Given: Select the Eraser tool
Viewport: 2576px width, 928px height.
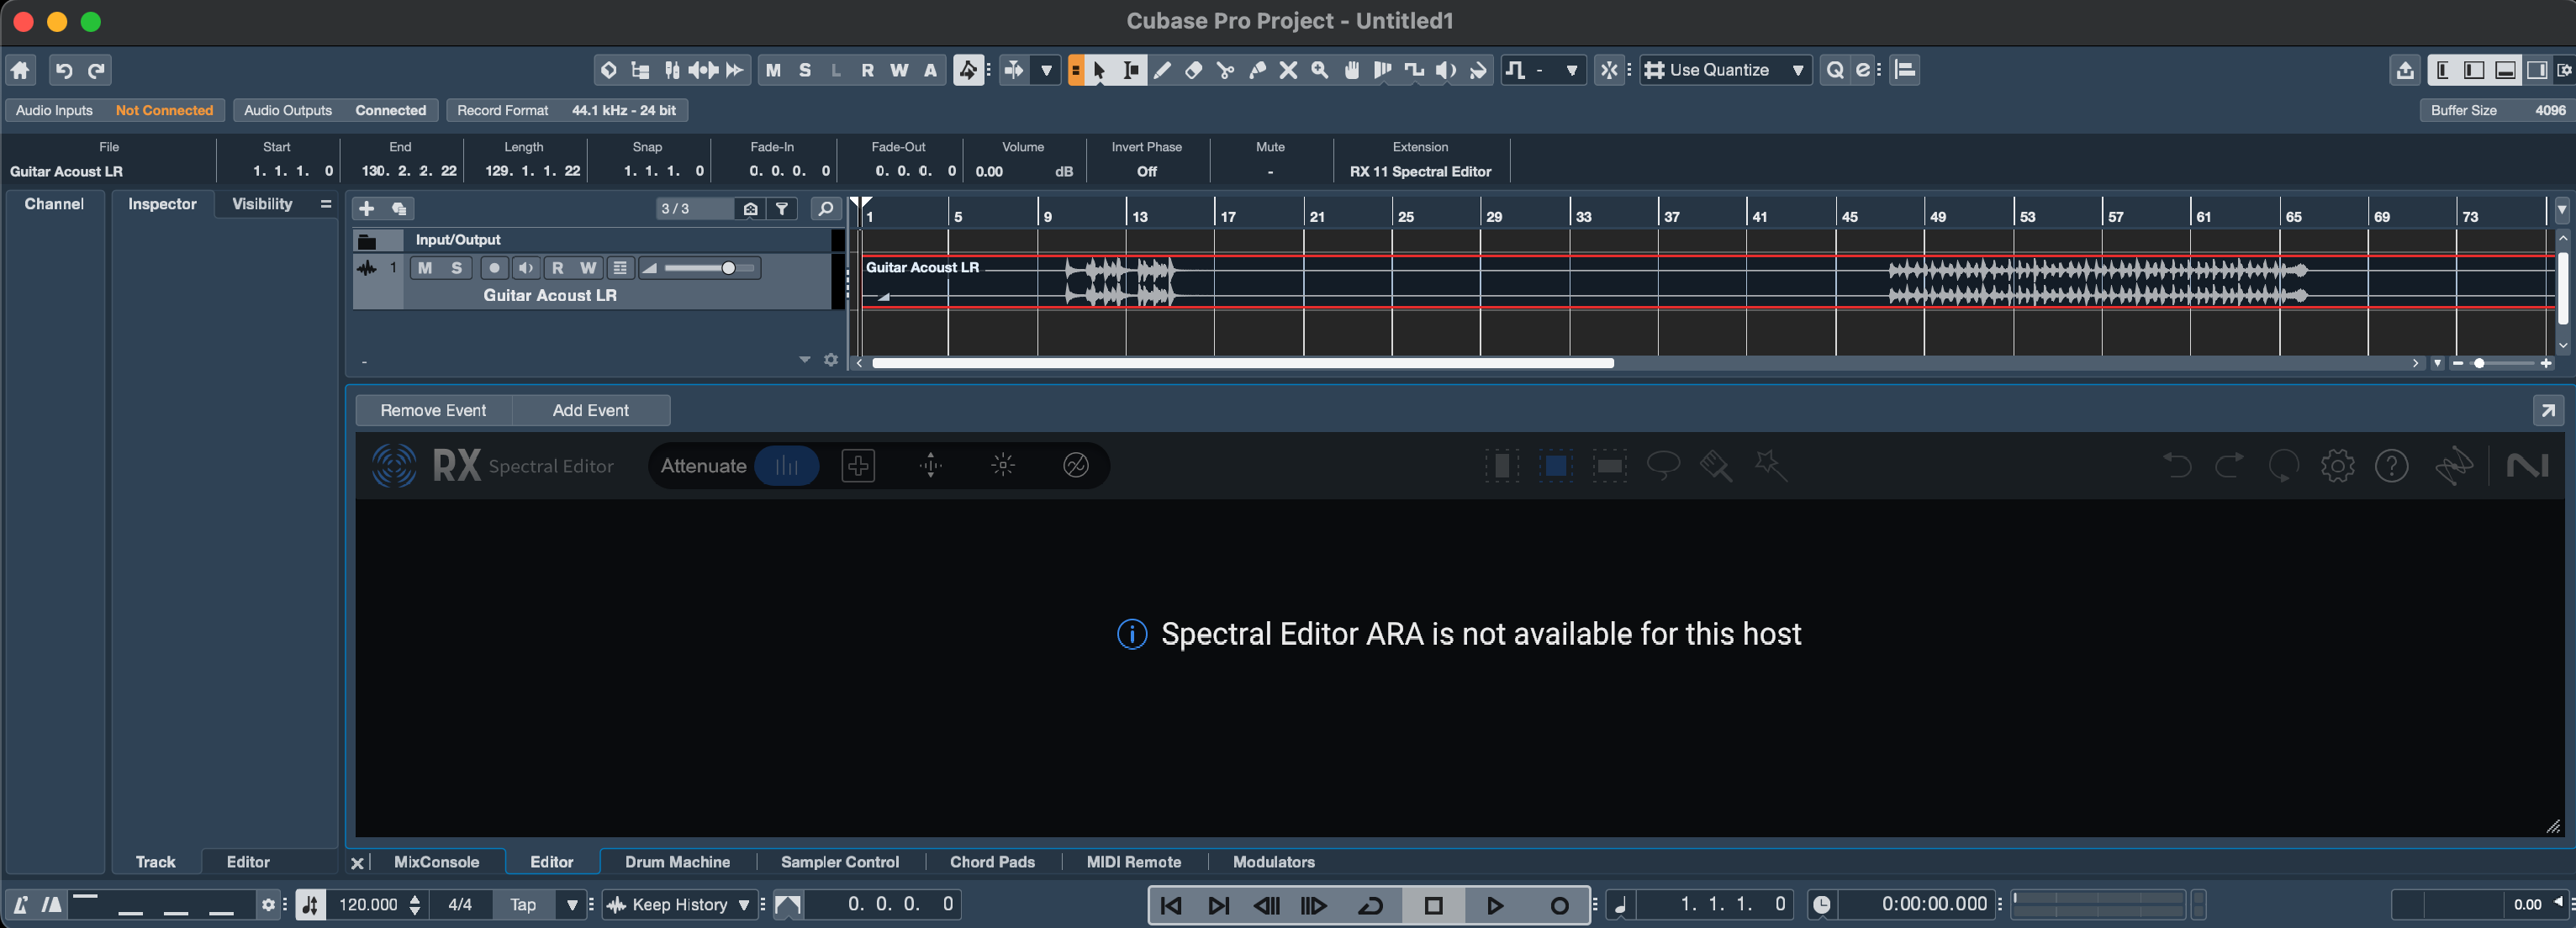Looking at the screenshot, I should coord(1193,70).
